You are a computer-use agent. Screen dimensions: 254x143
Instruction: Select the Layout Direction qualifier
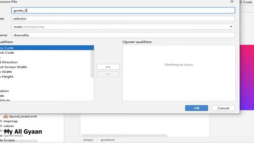click(x=45, y=62)
